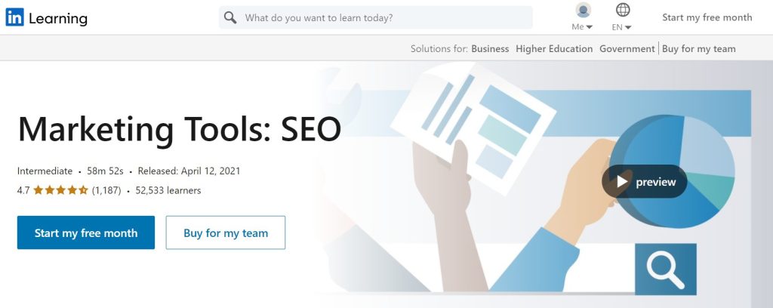This screenshot has width=773, height=308.
Task: Focus the 'What do you want to learn' search field
Action: (385, 17)
